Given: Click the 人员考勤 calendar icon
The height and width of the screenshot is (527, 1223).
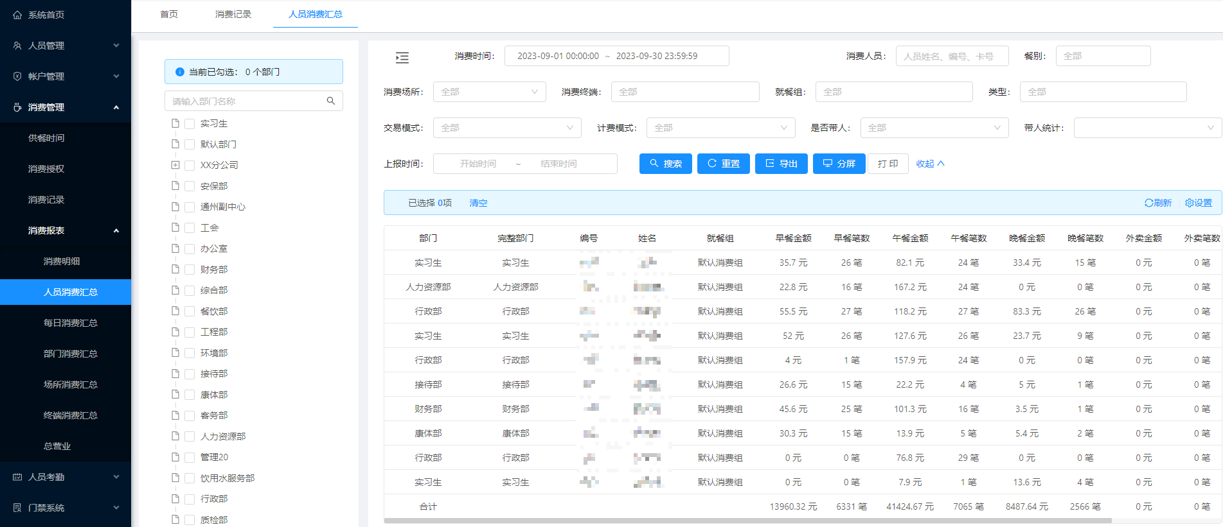Looking at the screenshot, I should tap(17, 477).
